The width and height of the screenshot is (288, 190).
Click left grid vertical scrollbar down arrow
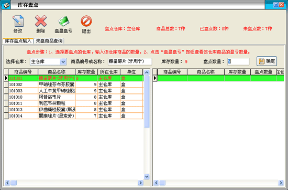pos(147,176)
